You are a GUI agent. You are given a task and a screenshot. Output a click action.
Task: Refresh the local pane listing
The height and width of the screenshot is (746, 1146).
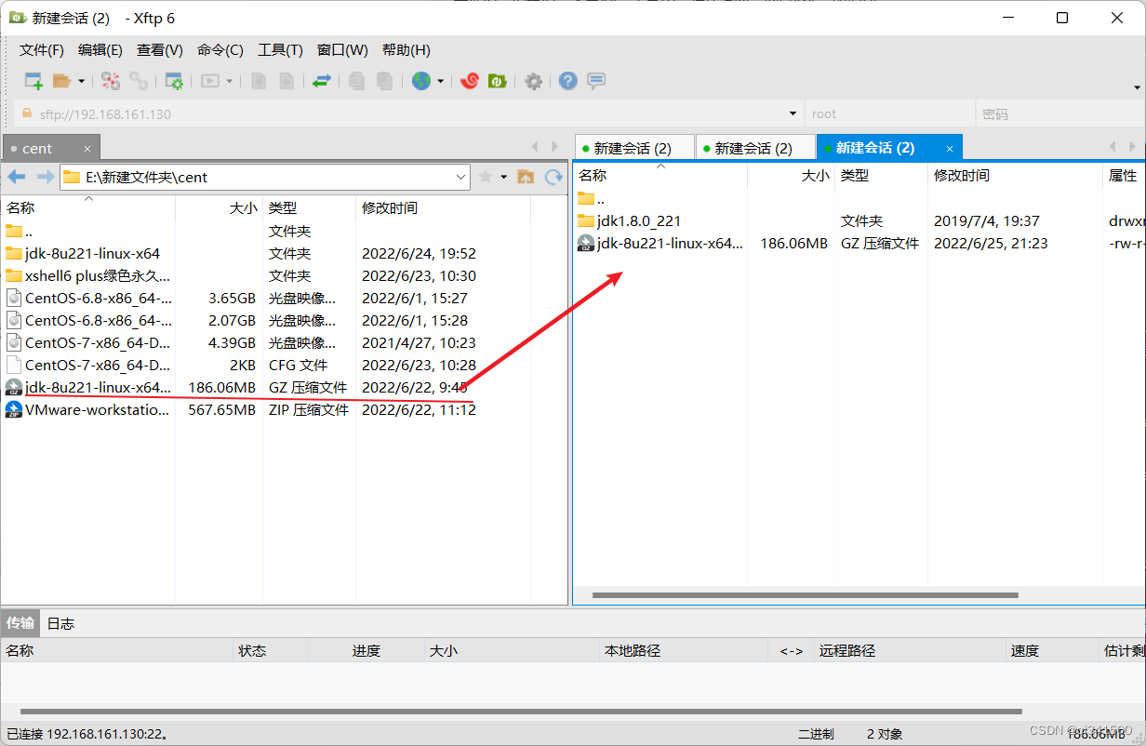[x=553, y=177]
